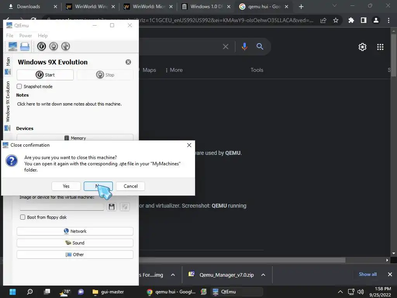Click No in Close confirmation dialog

click(x=98, y=186)
